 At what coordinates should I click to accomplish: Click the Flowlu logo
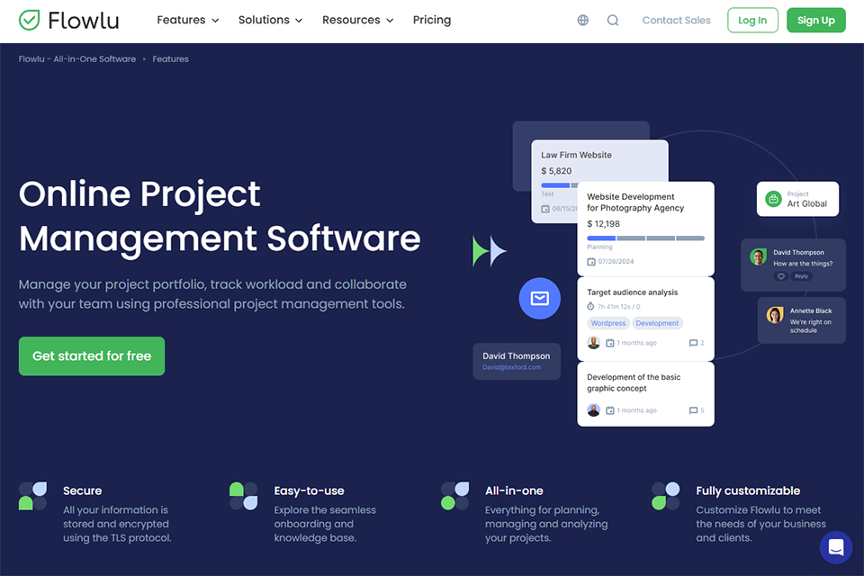(x=69, y=21)
